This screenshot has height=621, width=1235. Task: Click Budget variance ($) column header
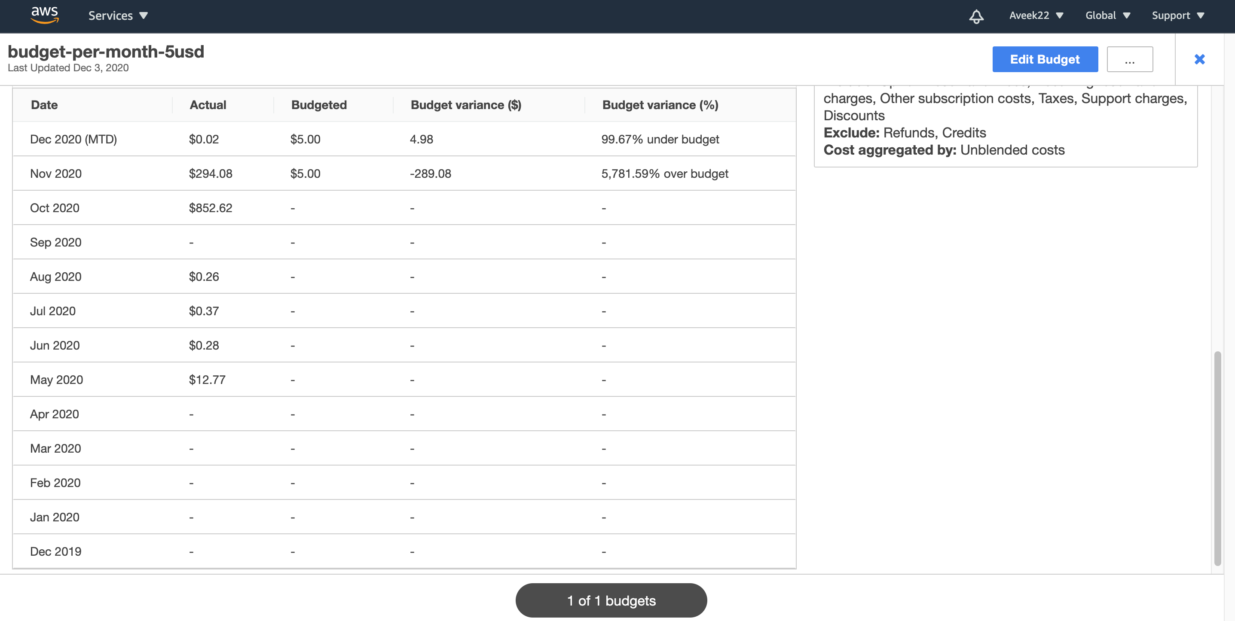click(465, 105)
